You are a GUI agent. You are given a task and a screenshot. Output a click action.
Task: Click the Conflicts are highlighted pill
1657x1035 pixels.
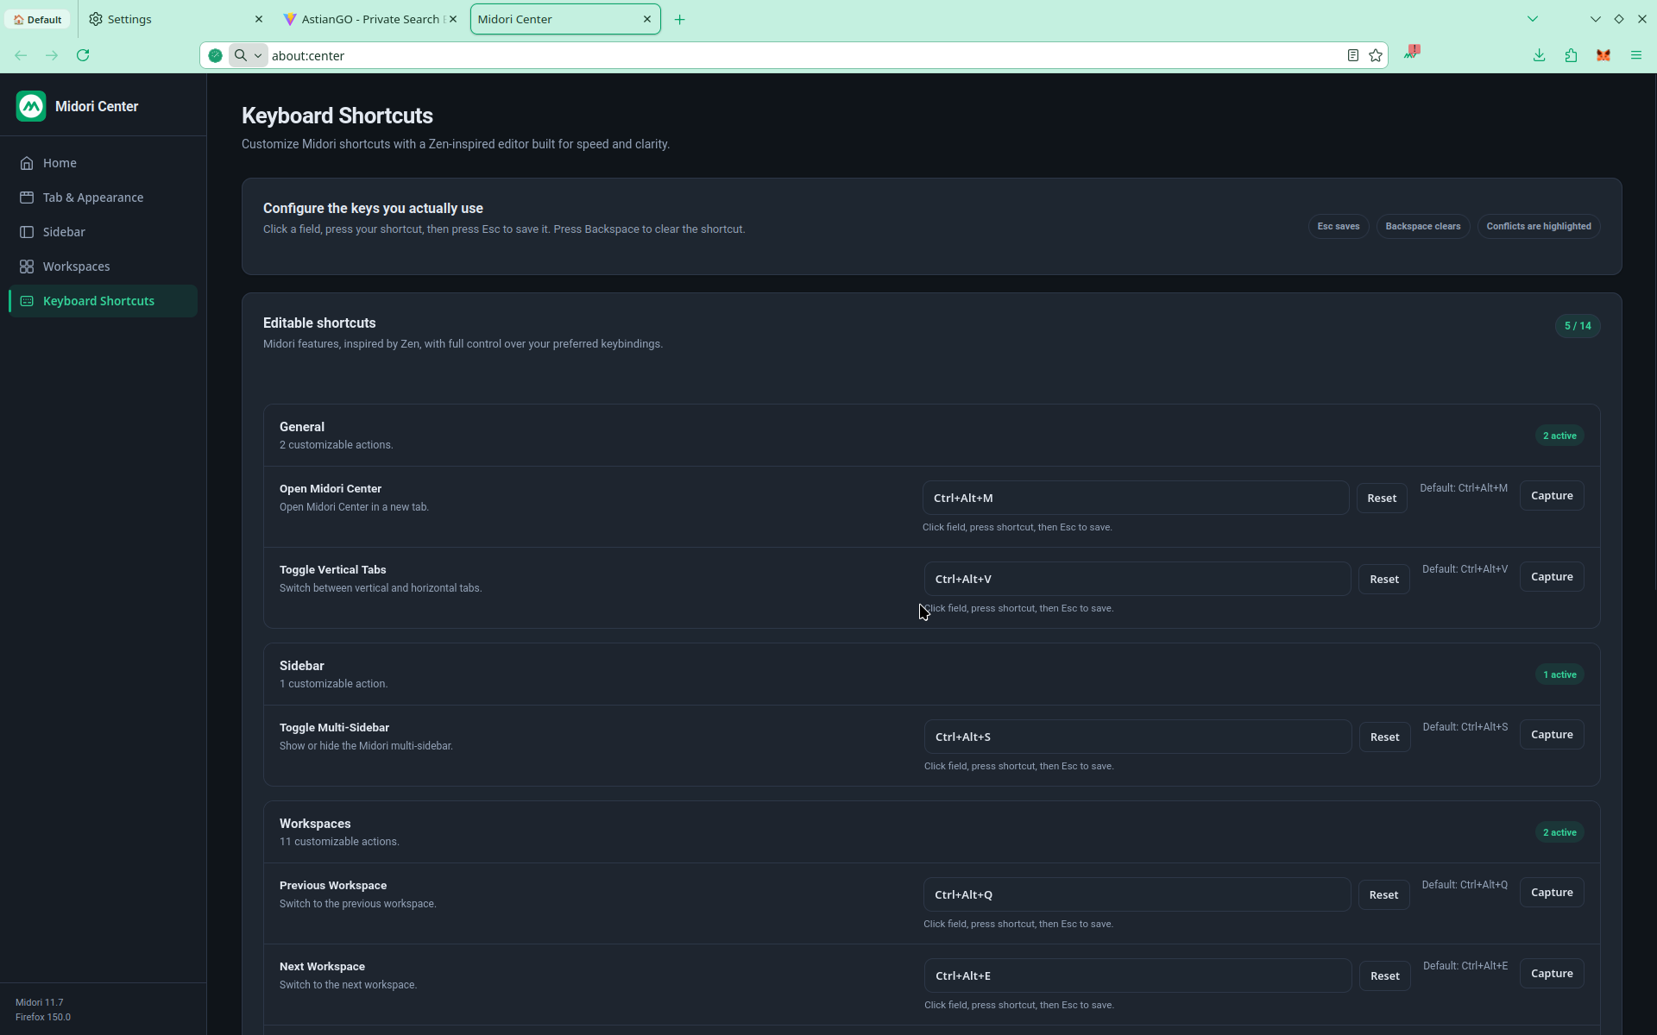click(1539, 227)
